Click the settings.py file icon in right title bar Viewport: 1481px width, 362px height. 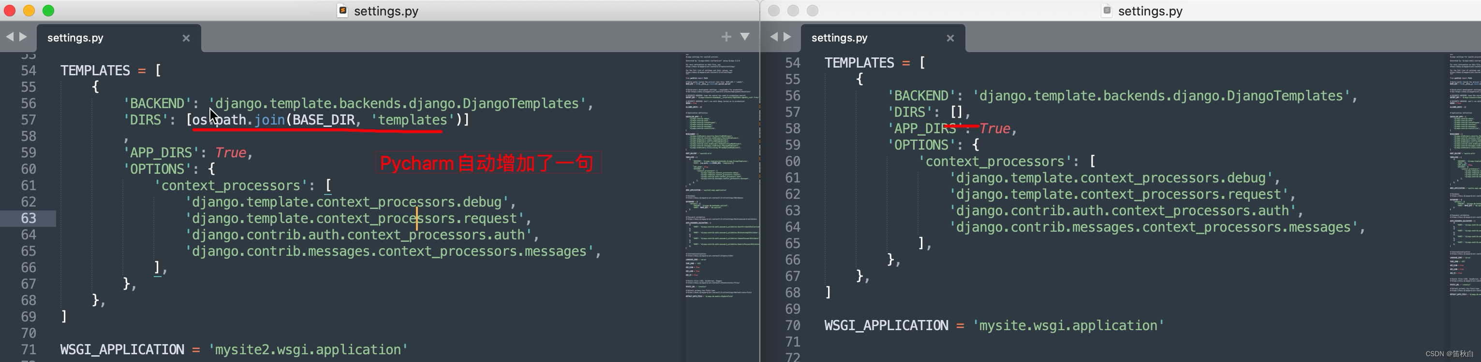click(x=1107, y=10)
